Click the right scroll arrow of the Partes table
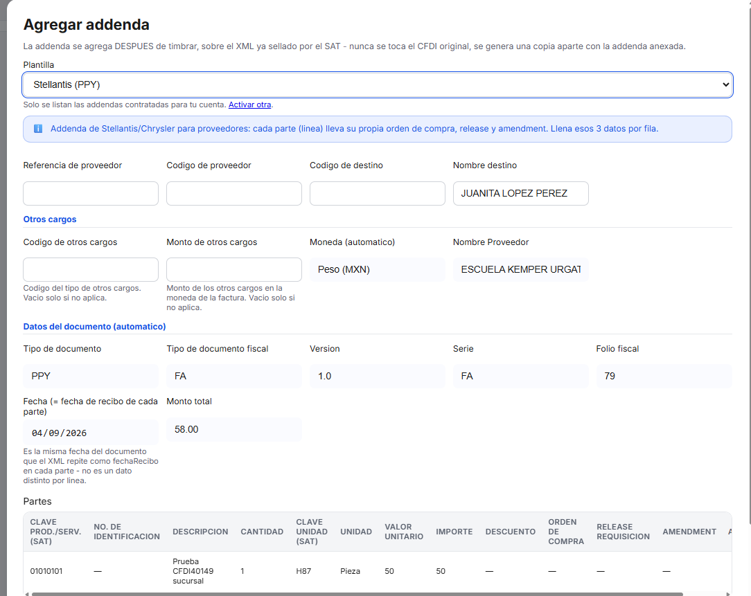 [728, 594]
